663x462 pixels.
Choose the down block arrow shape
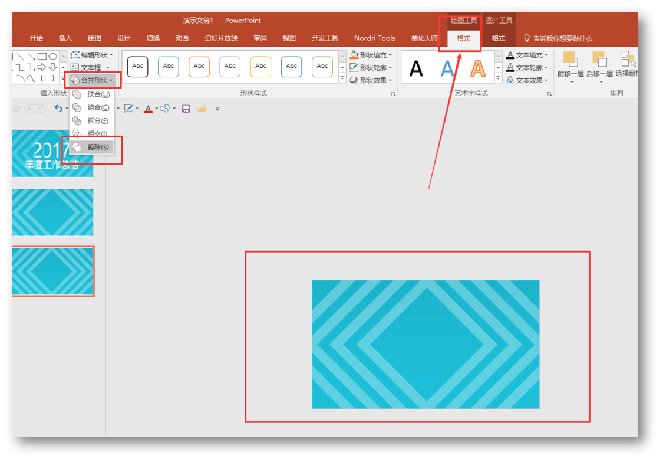[52, 67]
